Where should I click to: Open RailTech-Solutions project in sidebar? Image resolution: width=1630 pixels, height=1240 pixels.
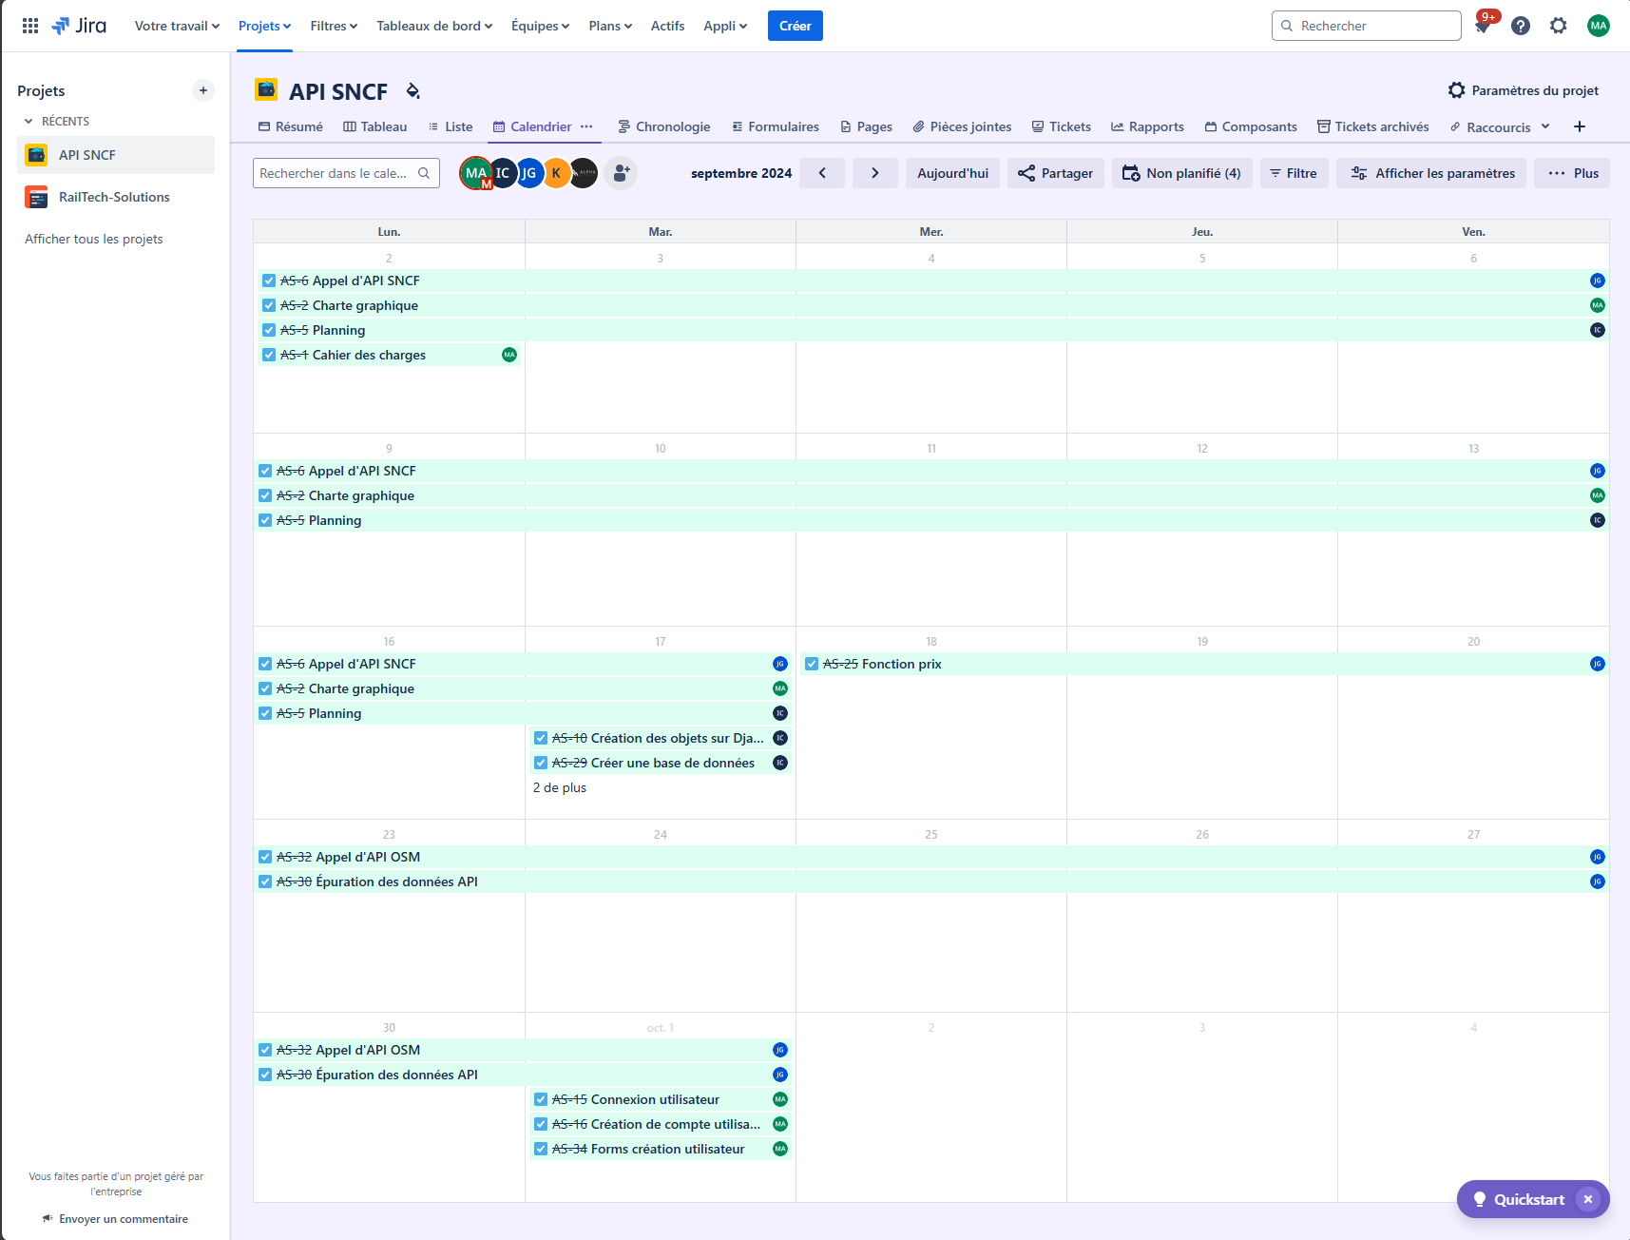(x=116, y=197)
